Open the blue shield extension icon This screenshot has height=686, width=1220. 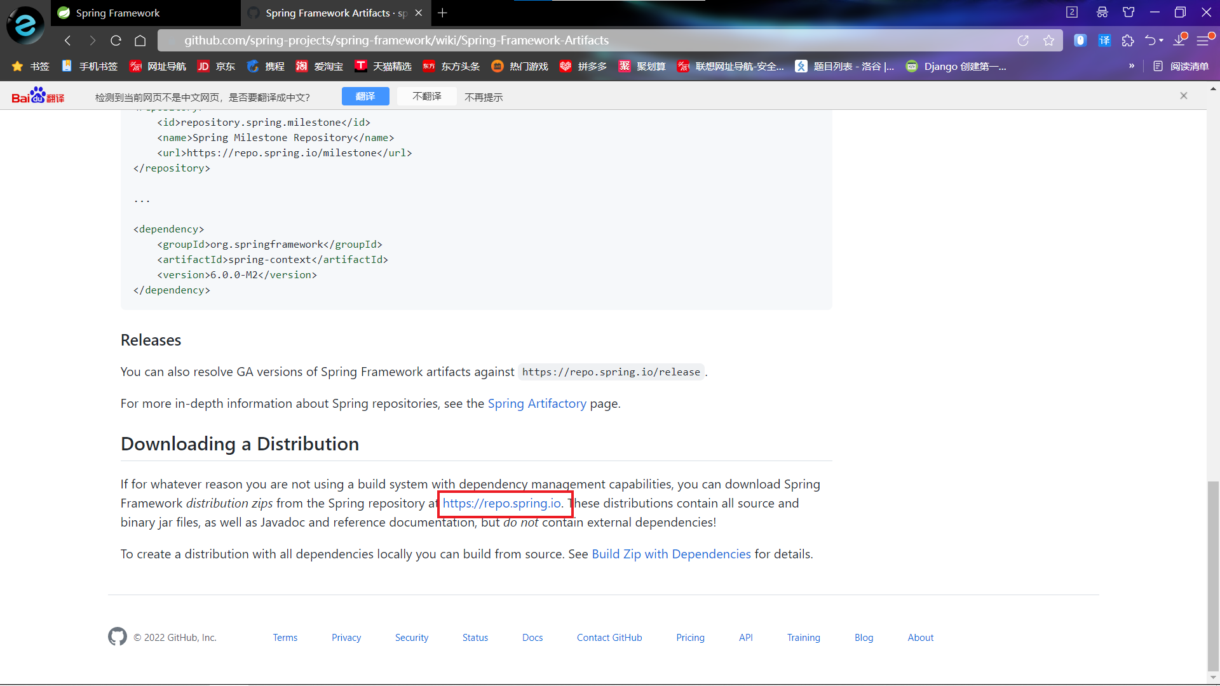pos(1080,41)
